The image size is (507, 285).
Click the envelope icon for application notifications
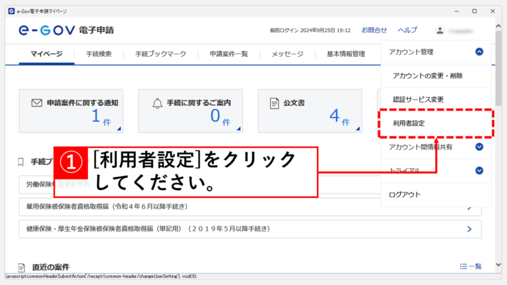click(37, 103)
